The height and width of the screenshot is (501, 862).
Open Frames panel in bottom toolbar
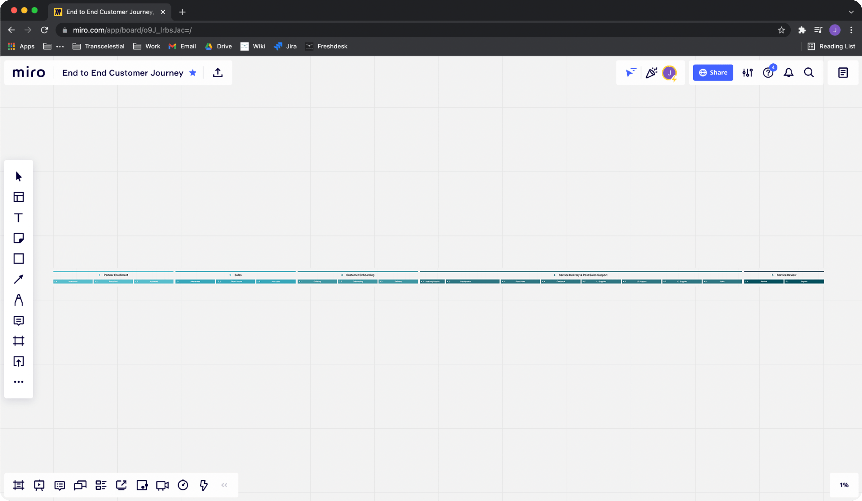tap(19, 485)
